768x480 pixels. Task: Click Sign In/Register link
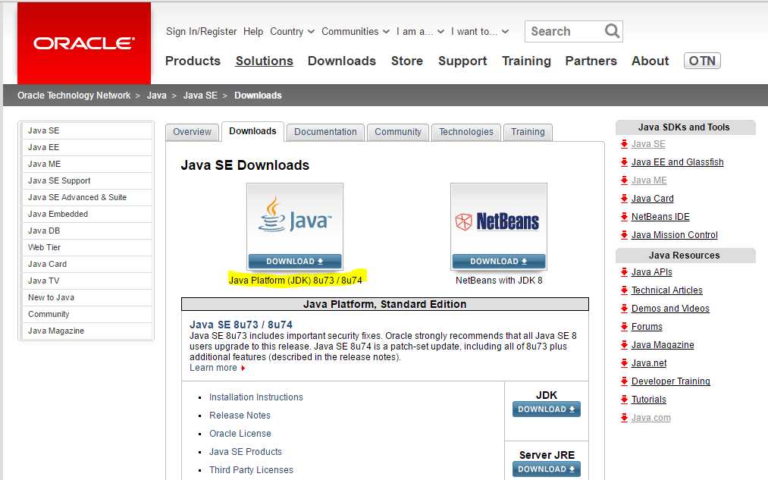coord(202,31)
